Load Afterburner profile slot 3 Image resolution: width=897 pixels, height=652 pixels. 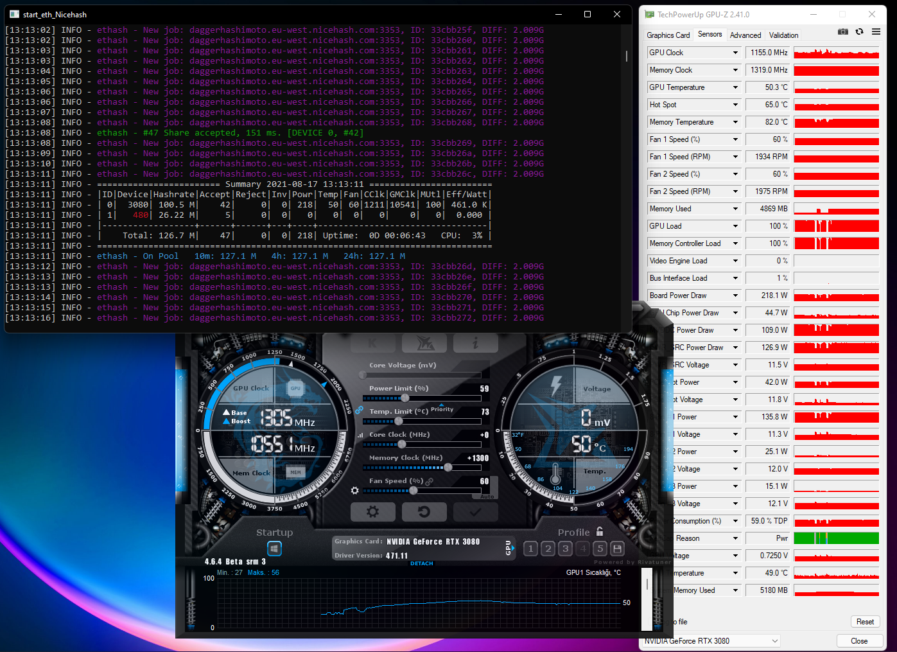[565, 549]
